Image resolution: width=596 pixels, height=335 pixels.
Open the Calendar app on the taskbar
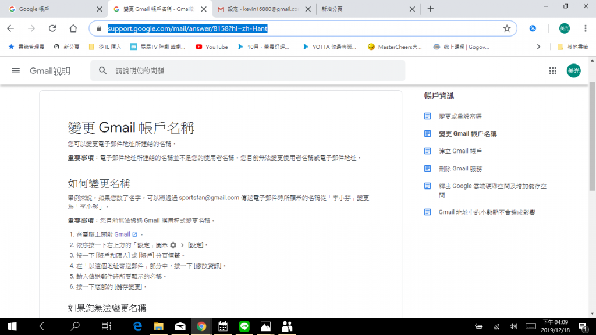223,326
